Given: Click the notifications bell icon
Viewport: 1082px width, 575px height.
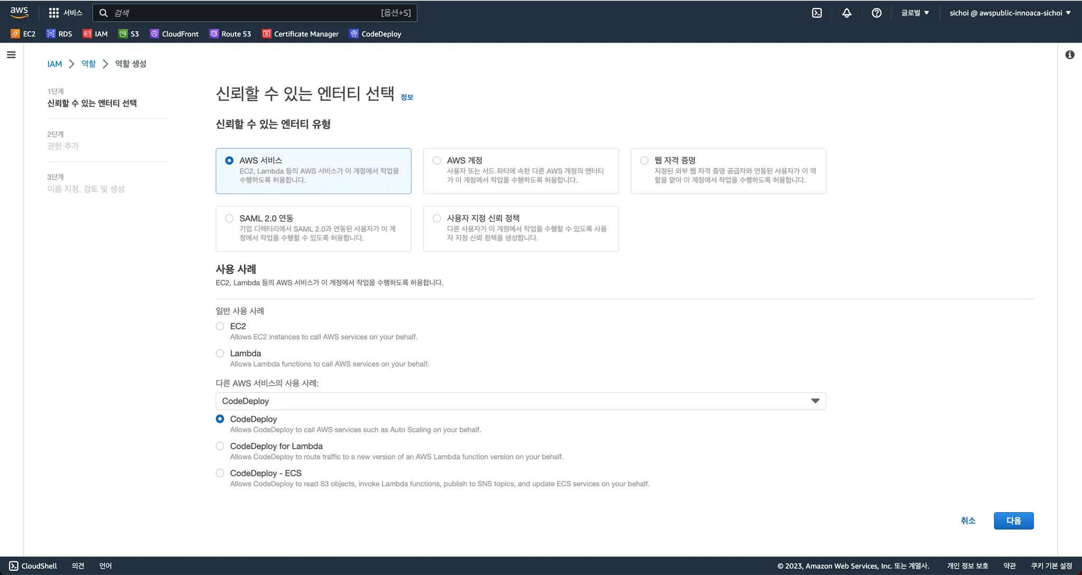Looking at the screenshot, I should click(x=846, y=13).
